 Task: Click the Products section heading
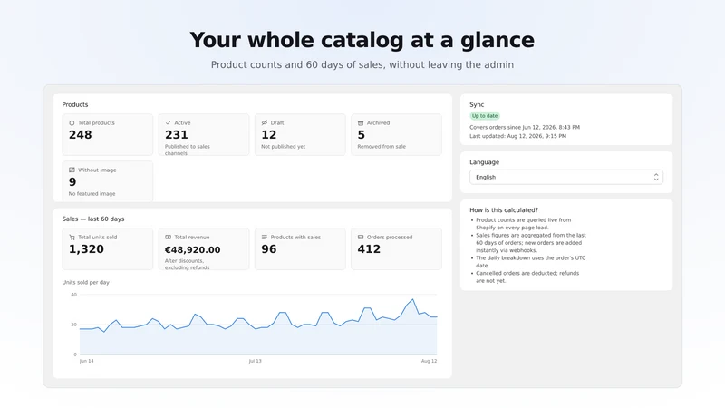(75, 104)
